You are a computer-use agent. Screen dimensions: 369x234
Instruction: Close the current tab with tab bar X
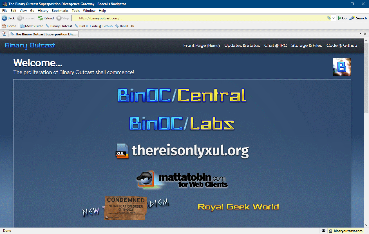click(365, 34)
